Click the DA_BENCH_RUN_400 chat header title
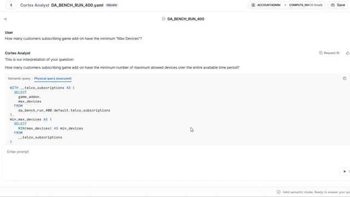350x197 pixels. click(186, 19)
